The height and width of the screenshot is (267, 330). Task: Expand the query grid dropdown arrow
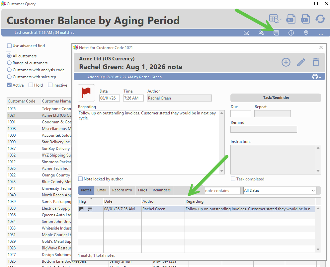click(281, 20)
